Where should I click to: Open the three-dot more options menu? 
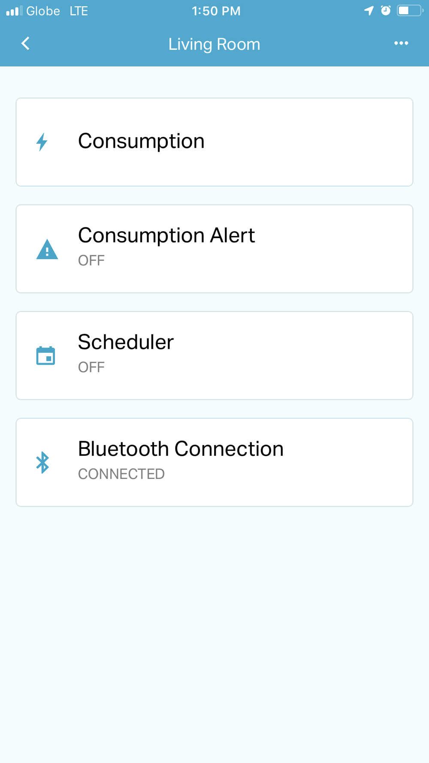click(x=401, y=43)
